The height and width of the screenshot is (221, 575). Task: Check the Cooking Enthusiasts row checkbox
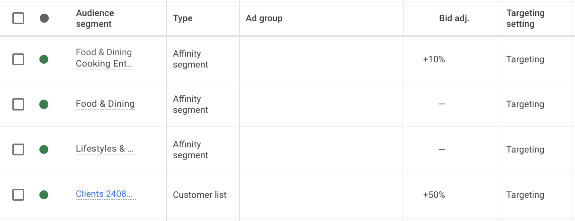(18, 59)
